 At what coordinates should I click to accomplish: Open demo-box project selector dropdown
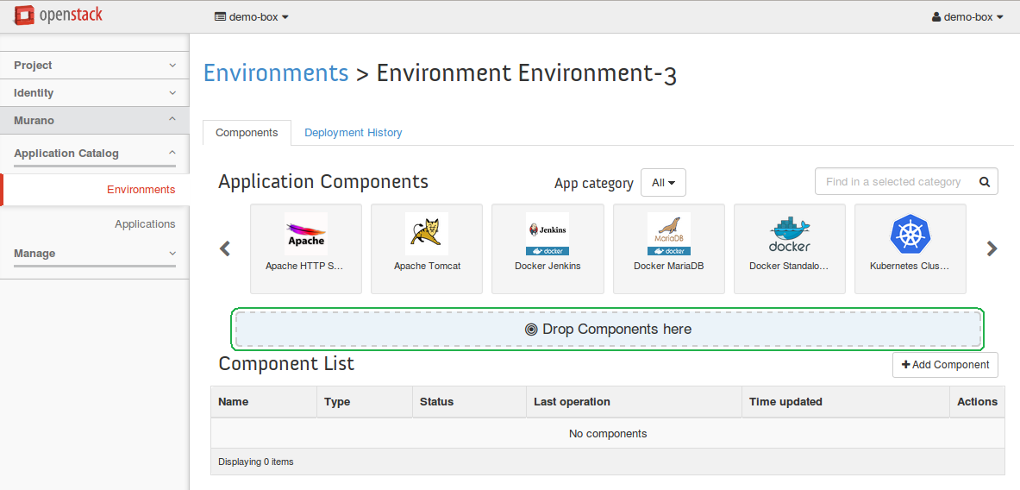click(251, 16)
